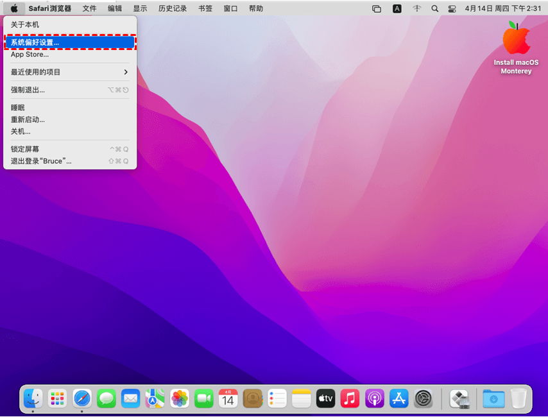
Task: Open the Photos app icon
Action: (x=180, y=398)
